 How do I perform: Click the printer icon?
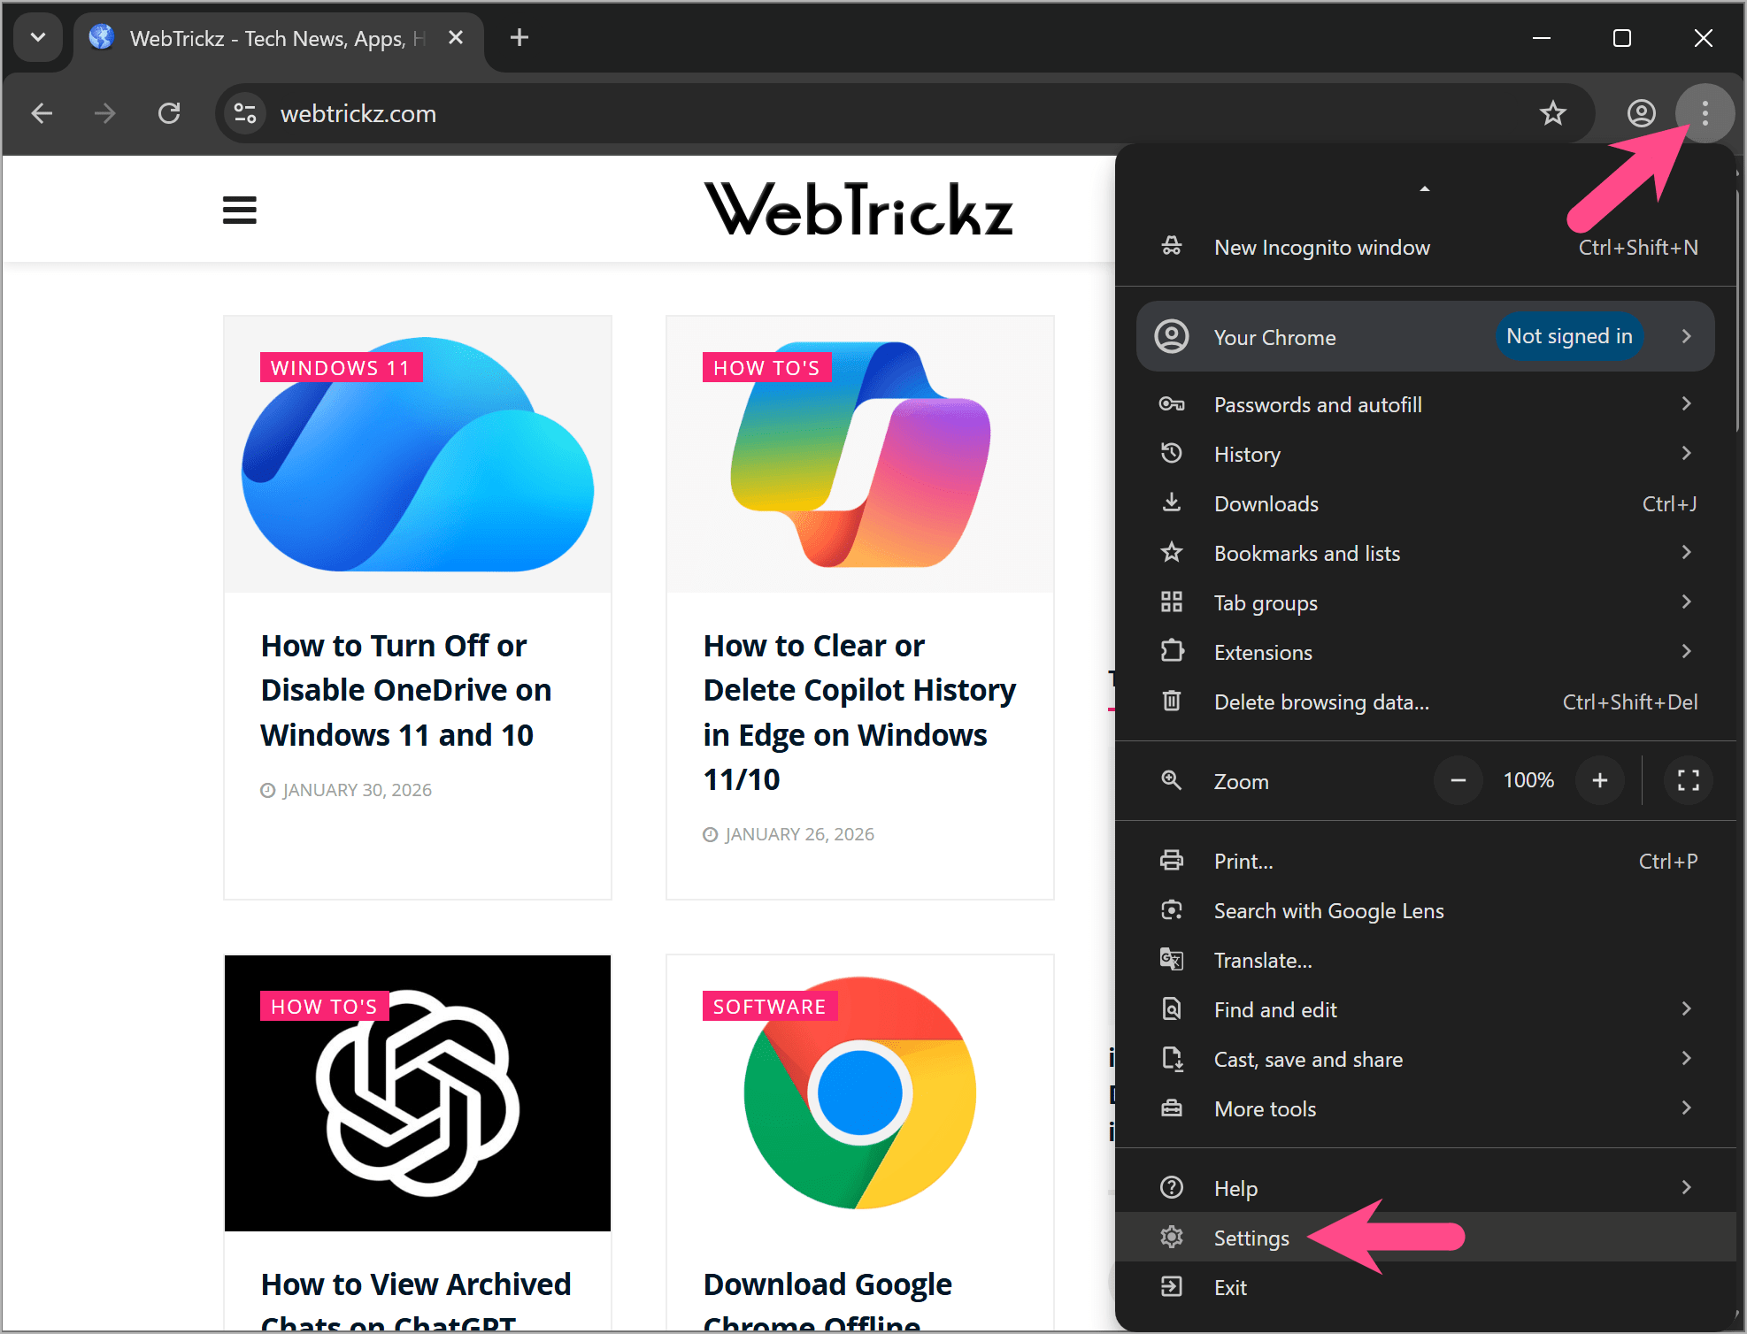pyautogui.click(x=1172, y=860)
